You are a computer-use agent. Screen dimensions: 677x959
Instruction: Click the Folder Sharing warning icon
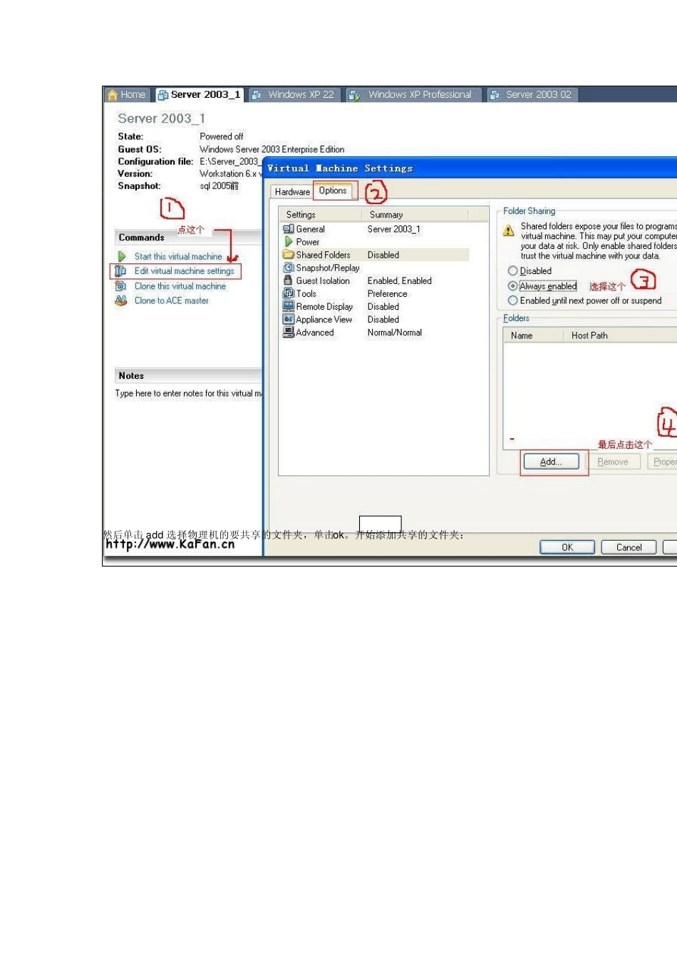(508, 230)
